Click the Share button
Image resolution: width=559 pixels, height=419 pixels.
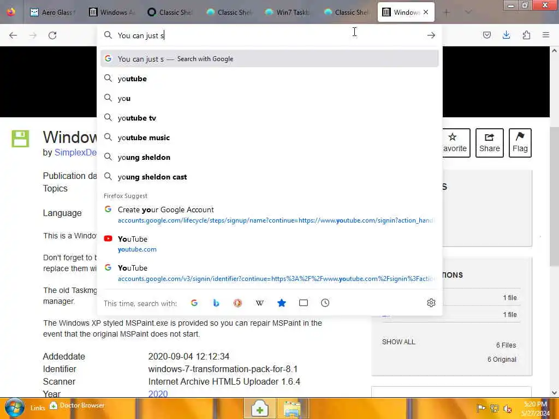coord(490,143)
